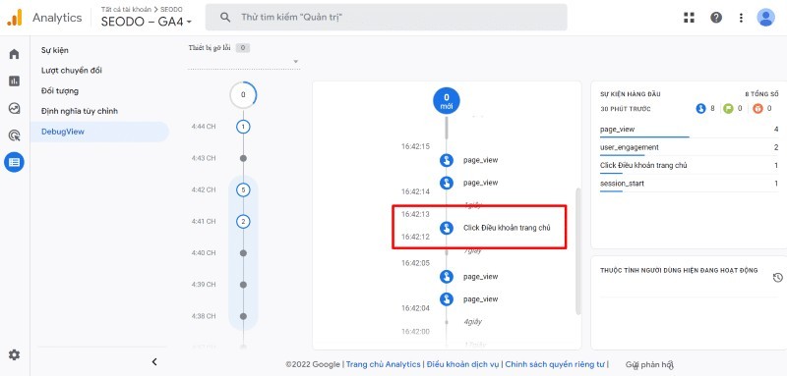Viewport: 787px width, 376px height.
Task: Open the Advertising icon in sidebar
Action: 14,135
